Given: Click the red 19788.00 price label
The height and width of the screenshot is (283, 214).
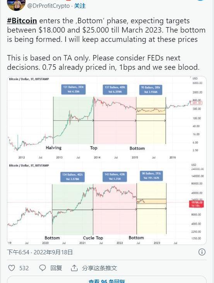Looking at the screenshot, I should tap(196, 204).
